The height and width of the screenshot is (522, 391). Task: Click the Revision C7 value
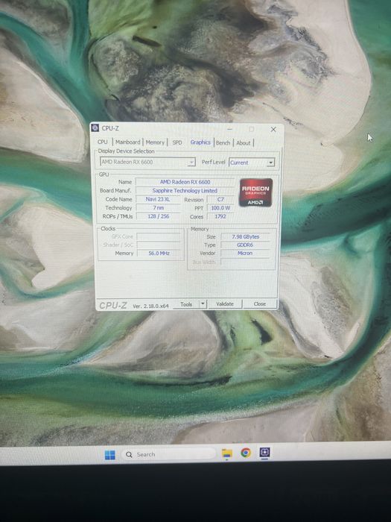click(220, 199)
